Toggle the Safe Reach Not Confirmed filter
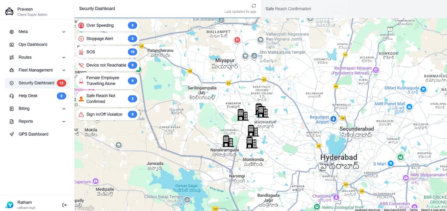The width and height of the screenshot is (447, 211). [107, 99]
